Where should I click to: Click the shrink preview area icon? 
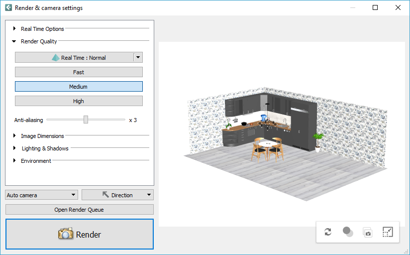pyautogui.click(x=388, y=232)
